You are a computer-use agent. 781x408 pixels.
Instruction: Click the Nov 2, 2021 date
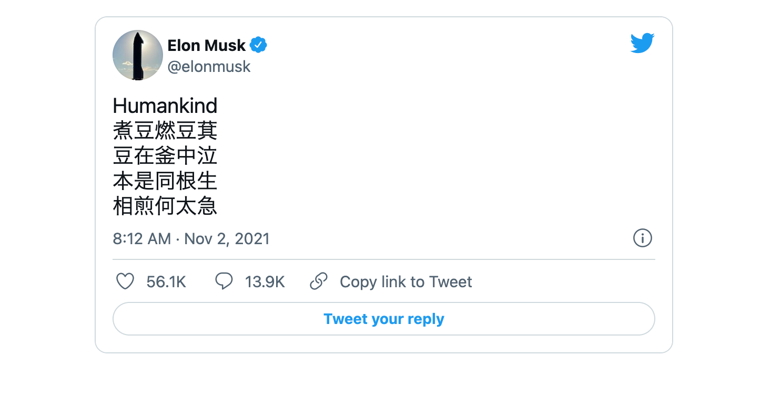coord(227,239)
